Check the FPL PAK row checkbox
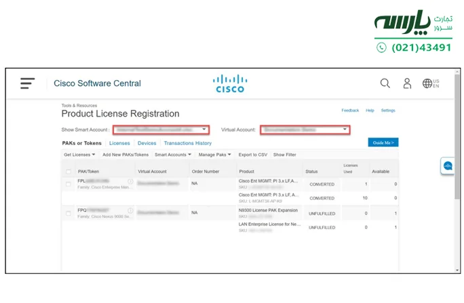The width and height of the screenshot is (464, 303). point(69,184)
